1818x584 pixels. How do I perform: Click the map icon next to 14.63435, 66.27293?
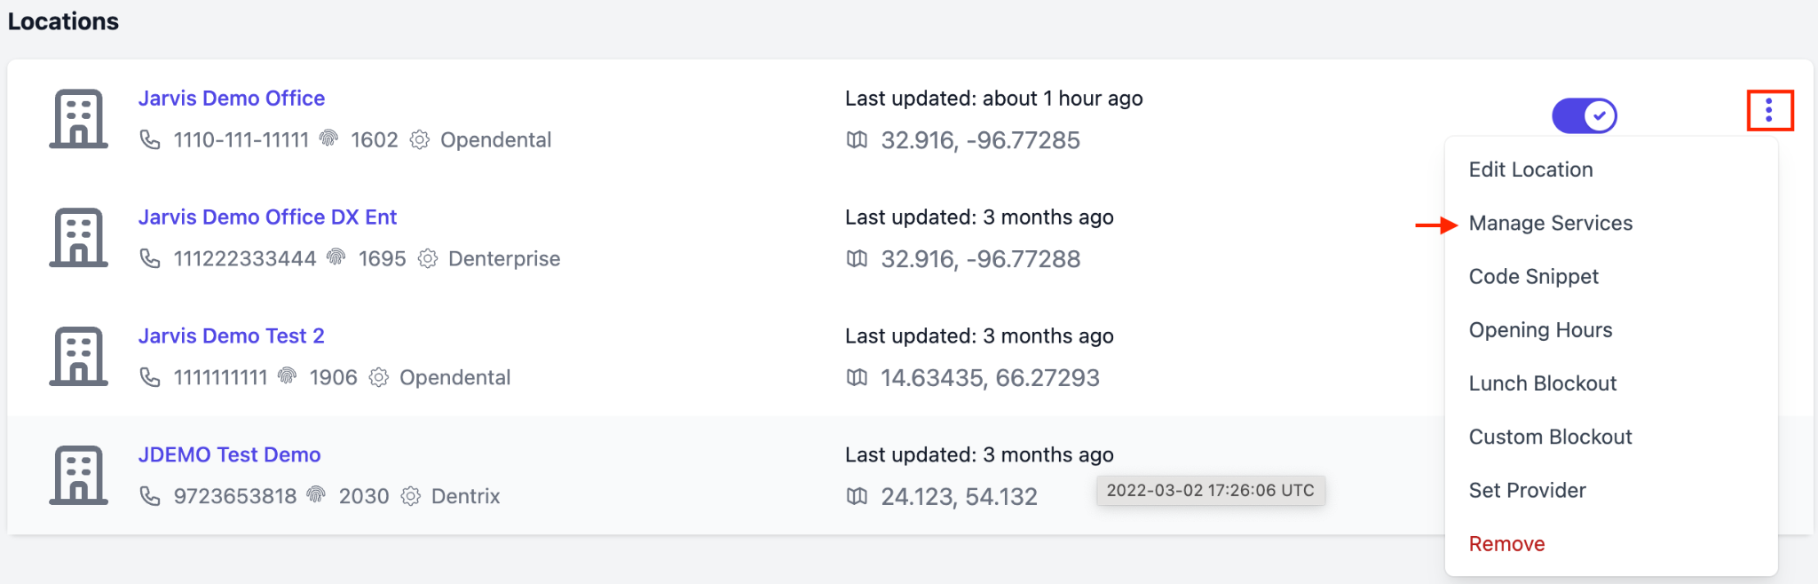[x=857, y=377]
